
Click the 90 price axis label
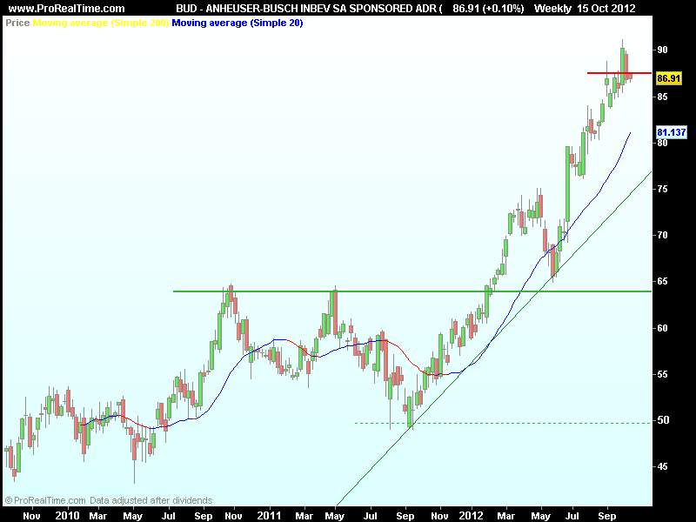pyautogui.click(x=662, y=50)
